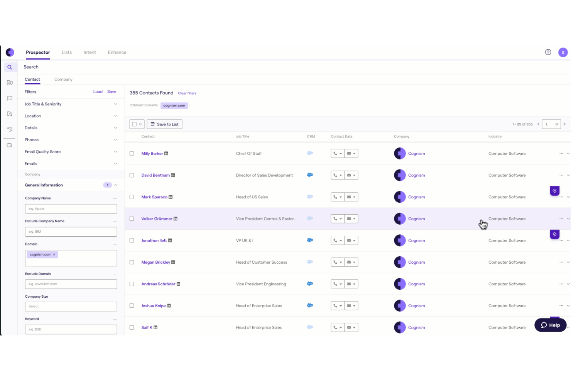Click the Load filters link

tap(98, 92)
